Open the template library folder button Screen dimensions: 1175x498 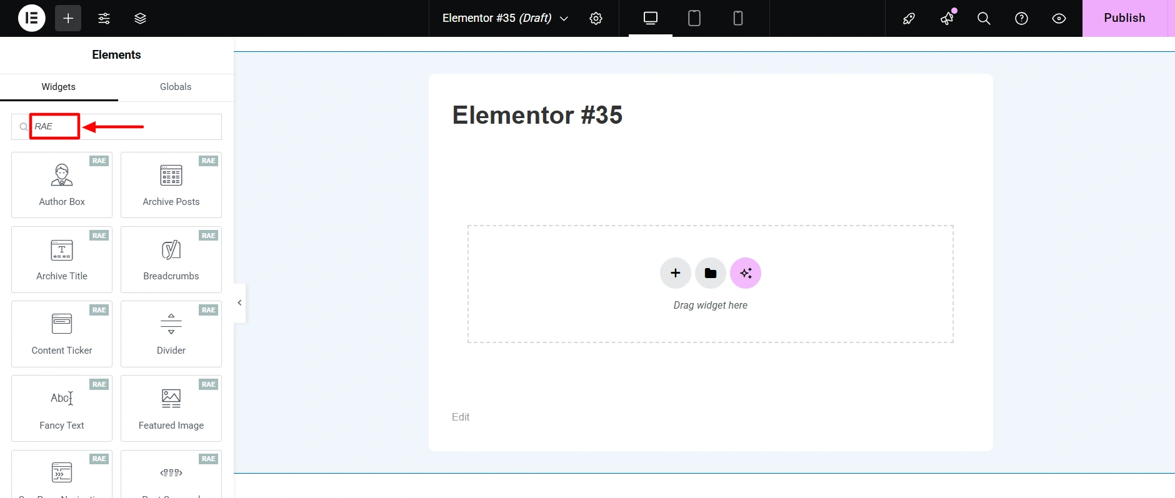coord(711,273)
